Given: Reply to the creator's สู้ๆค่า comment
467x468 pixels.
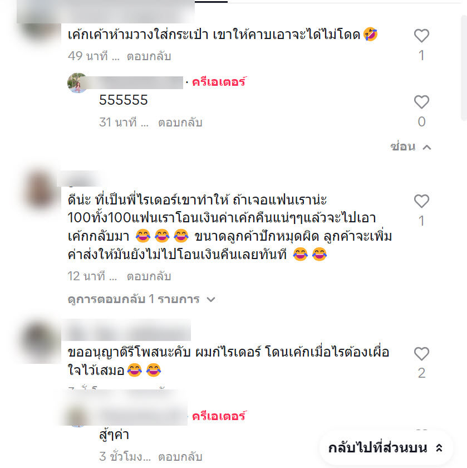Looking at the screenshot, I should pyautogui.click(x=180, y=457).
